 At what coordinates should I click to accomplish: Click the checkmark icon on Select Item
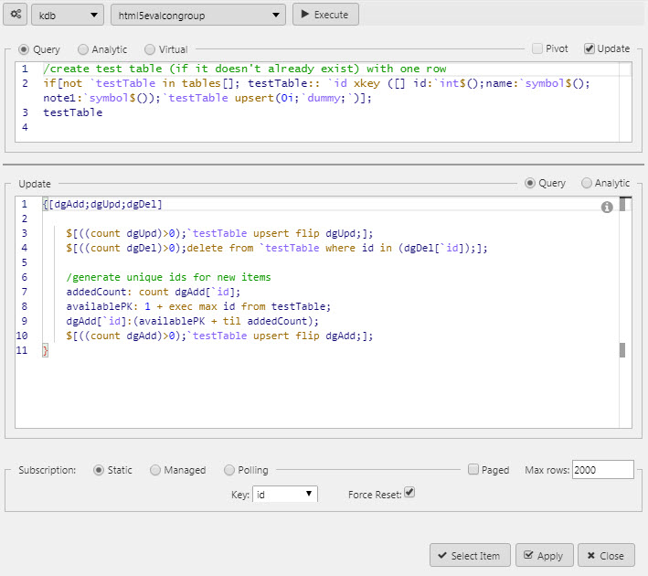coord(442,556)
